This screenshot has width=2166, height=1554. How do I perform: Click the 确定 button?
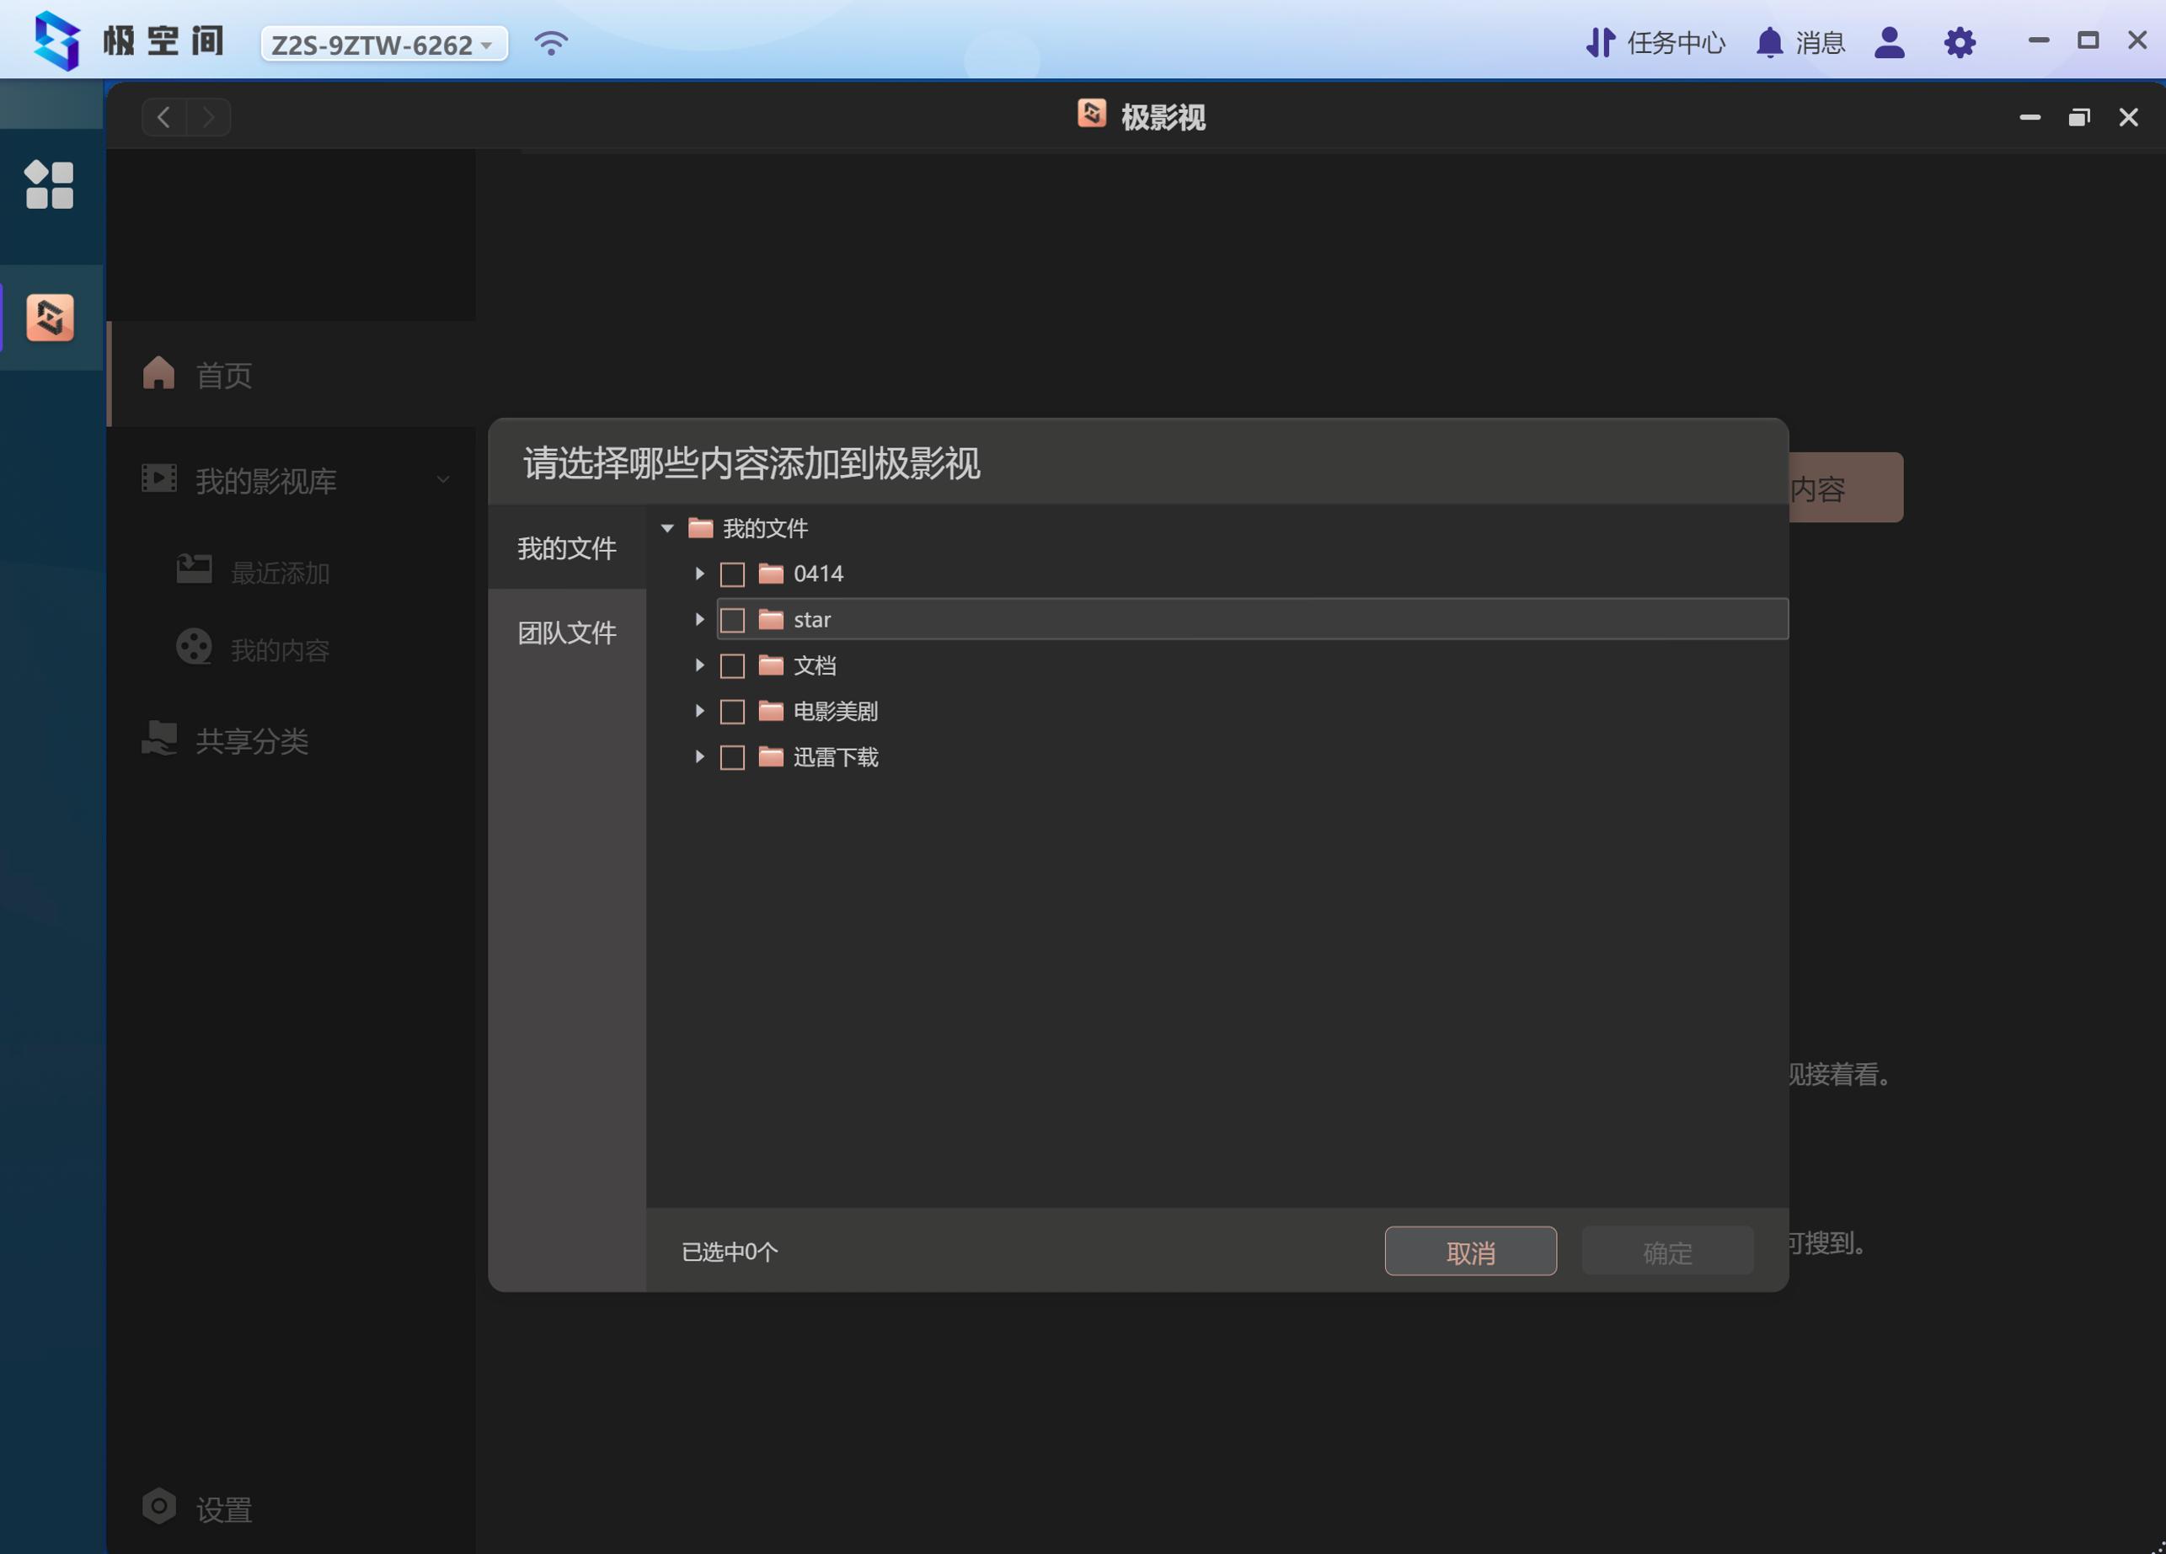click(1666, 1252)
